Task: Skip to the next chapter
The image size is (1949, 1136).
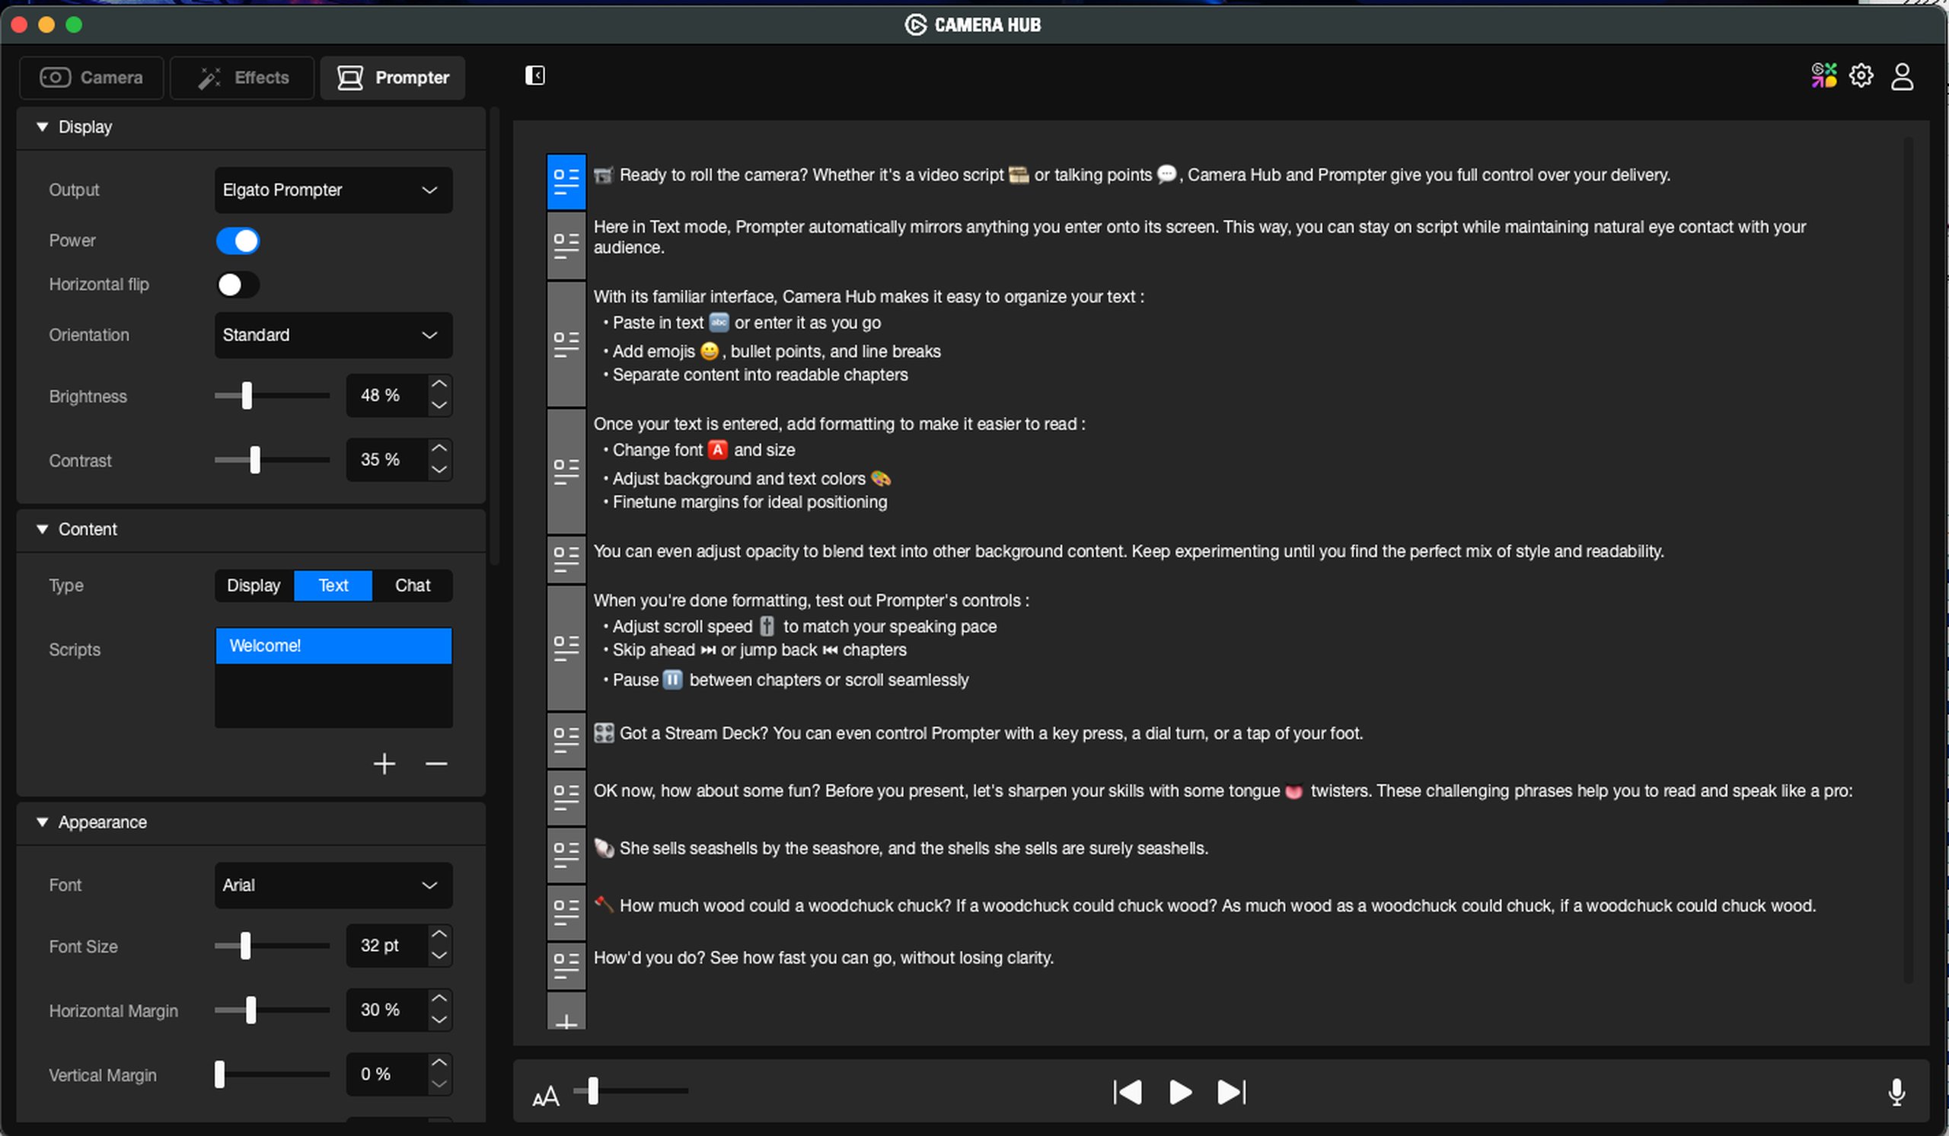Action: 1231,1092
